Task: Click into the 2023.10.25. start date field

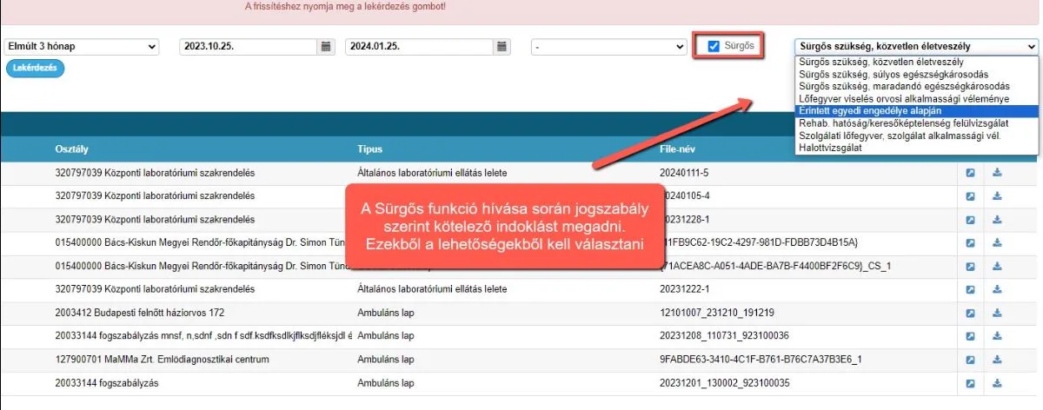Action: point(249,46)
